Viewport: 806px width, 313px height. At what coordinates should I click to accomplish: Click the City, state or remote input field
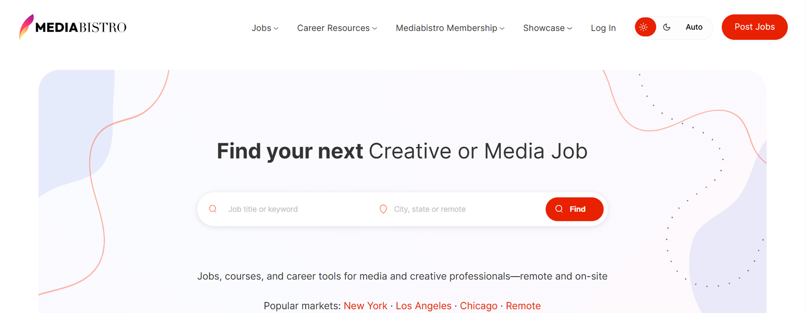(x=443, y=209)
